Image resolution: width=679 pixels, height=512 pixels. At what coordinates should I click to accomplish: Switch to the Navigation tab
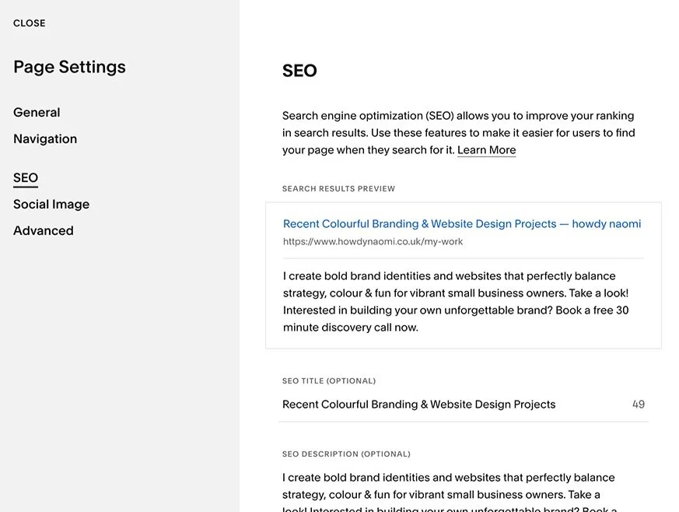[45, 139]
